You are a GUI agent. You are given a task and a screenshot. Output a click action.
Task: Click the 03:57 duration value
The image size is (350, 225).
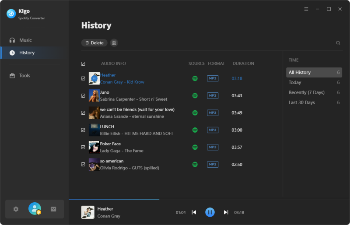coord(237,147)
